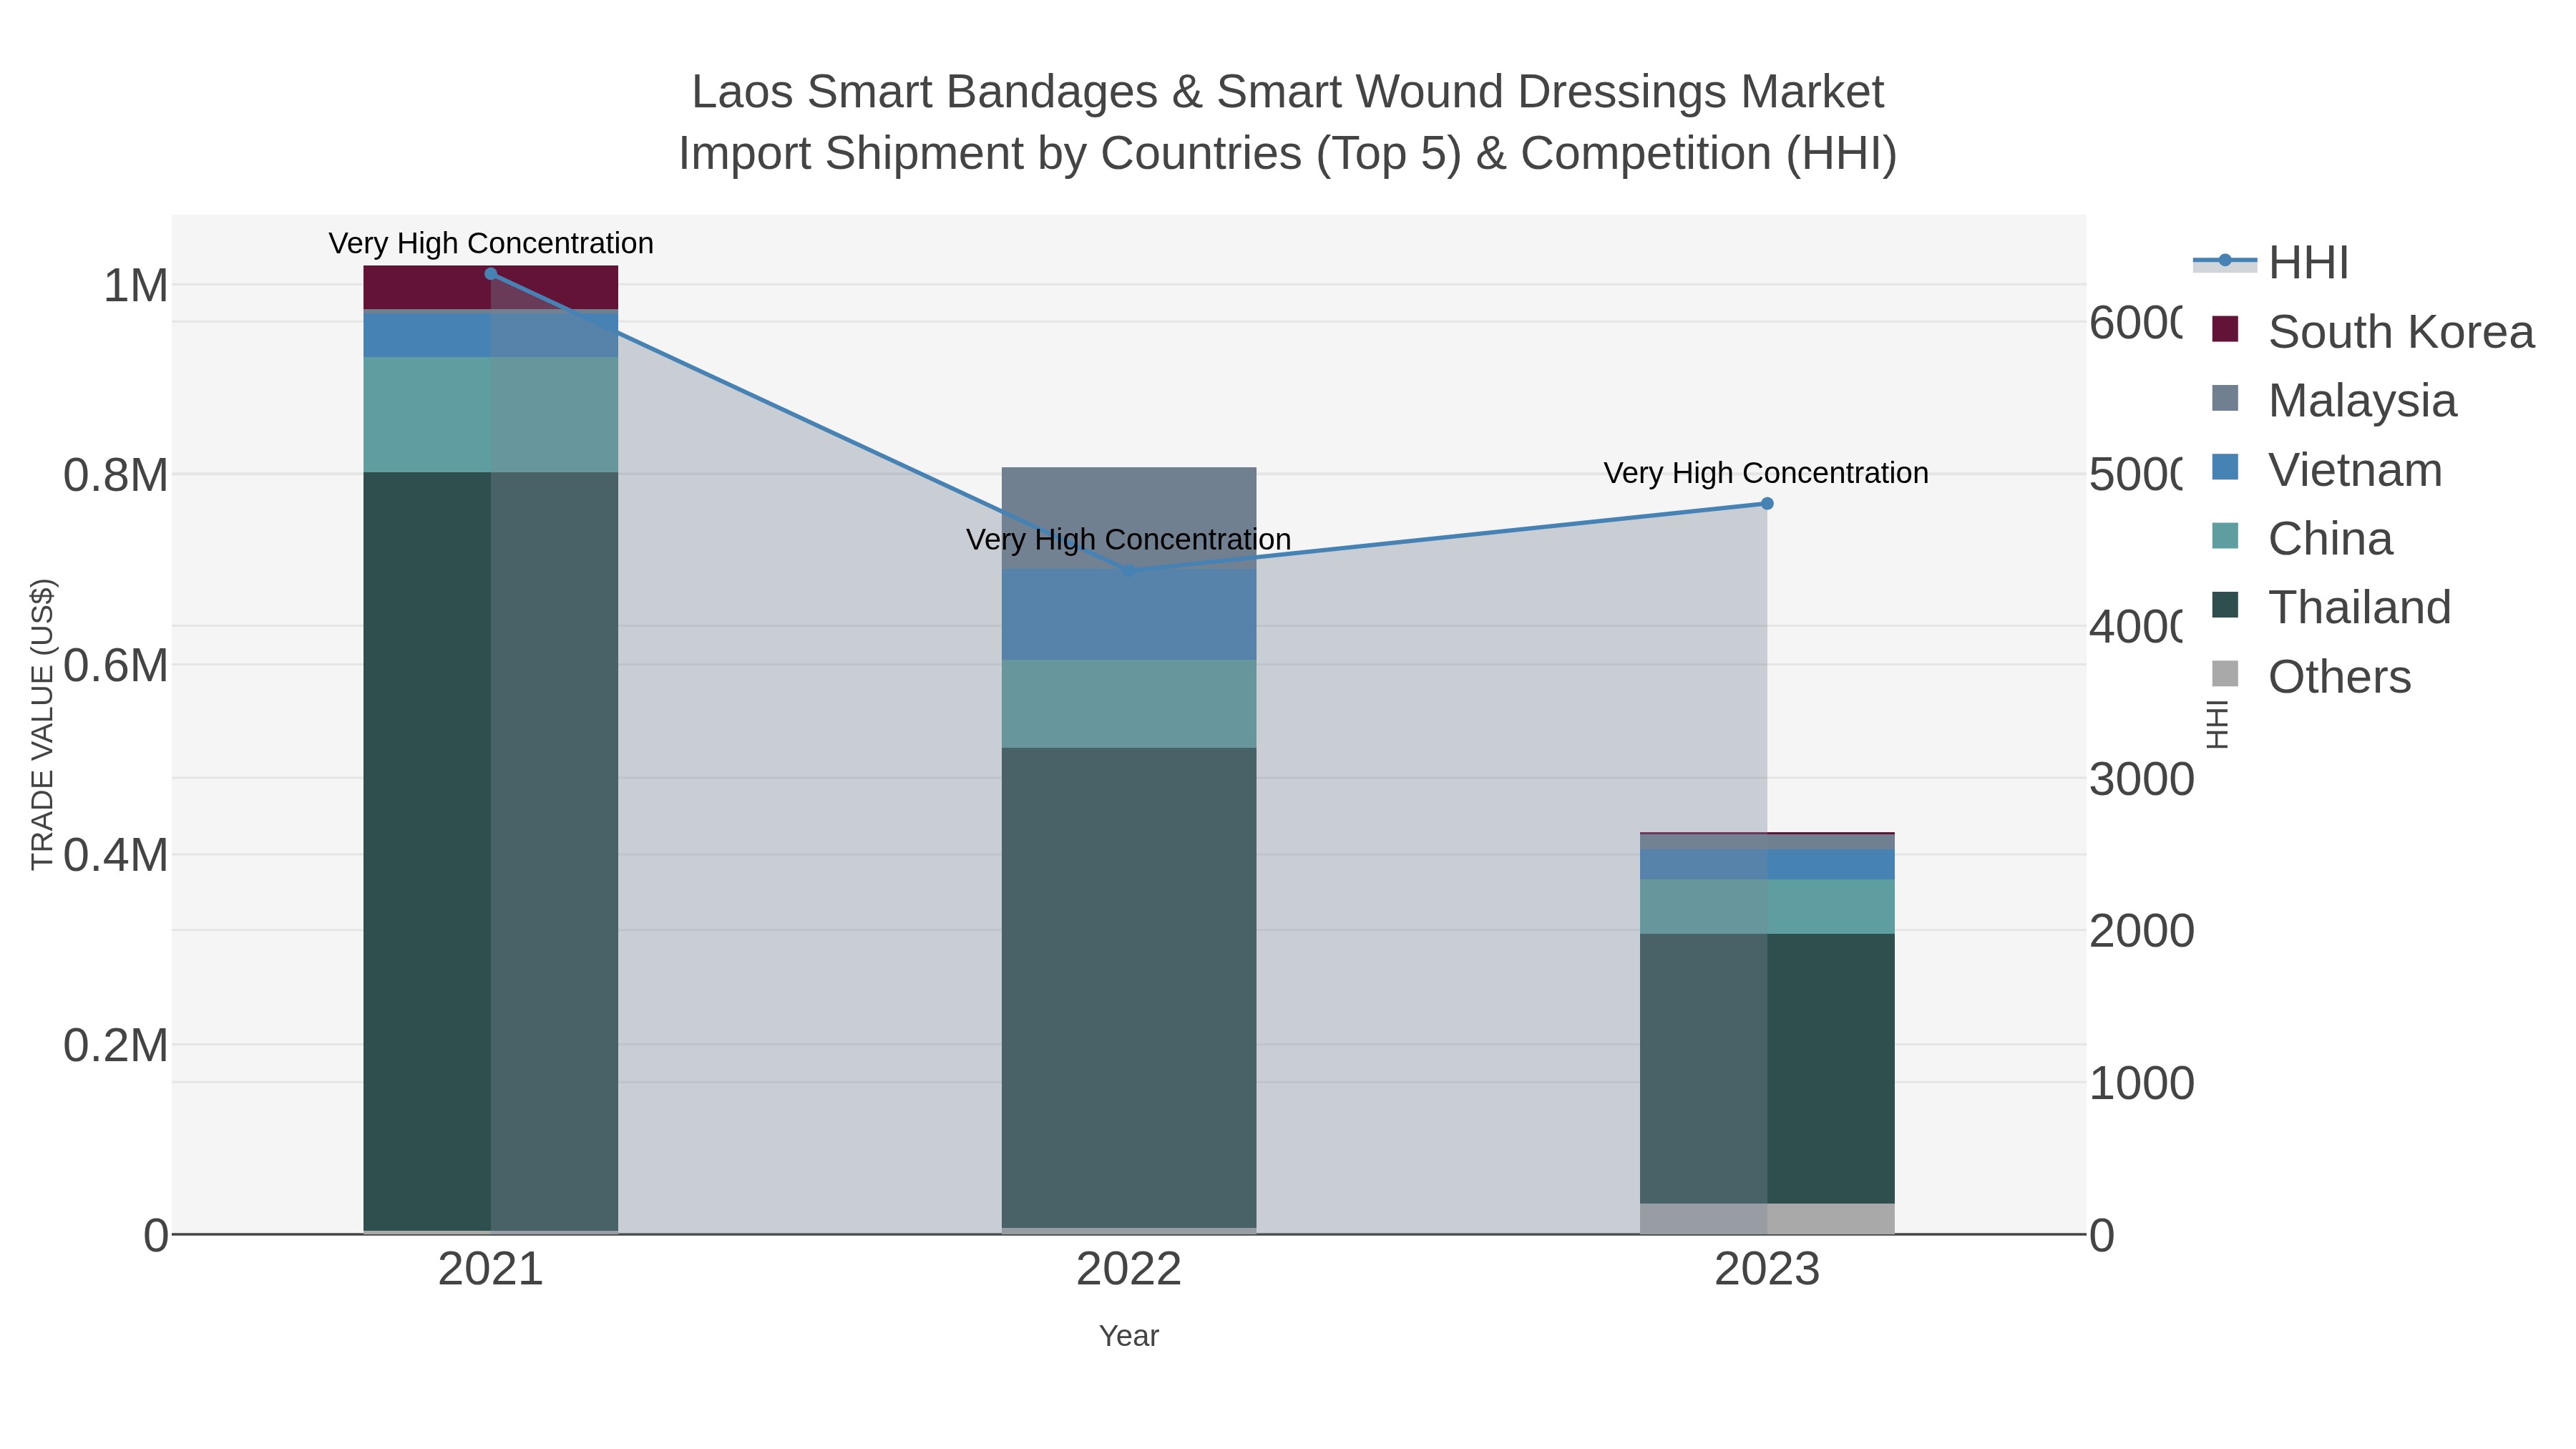Click the Thailand segment of the 2021 bar

click(x=491, y=851)
